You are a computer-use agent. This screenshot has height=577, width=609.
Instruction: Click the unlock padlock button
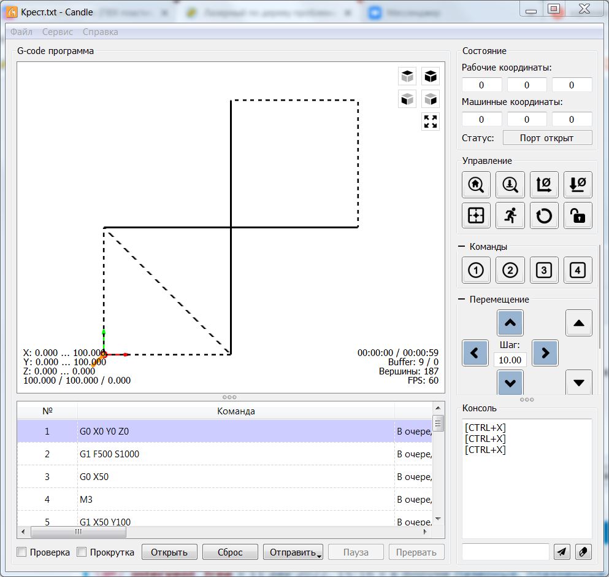click(x=578, y=215)
